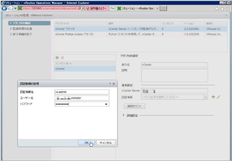The image size is (232, 161).
Task: Select the vCenter アダプタ row
Action: click(140, 29)
